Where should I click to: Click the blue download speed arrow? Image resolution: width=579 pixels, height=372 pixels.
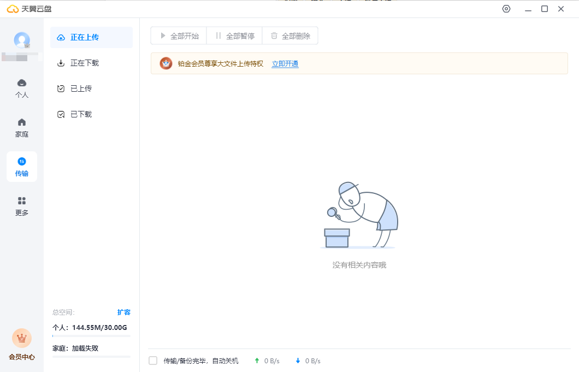pyautogui.click(x=298, y=361)
